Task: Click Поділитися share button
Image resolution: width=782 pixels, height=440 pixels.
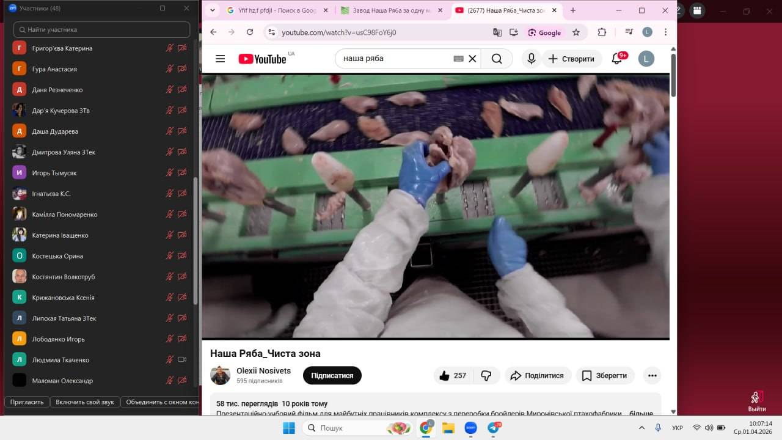Action: pyautogui.click(x=538, y=375)
